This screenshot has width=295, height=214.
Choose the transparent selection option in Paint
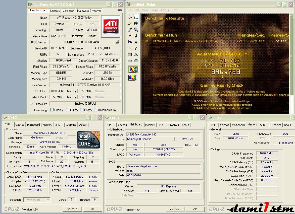(133, 78)
